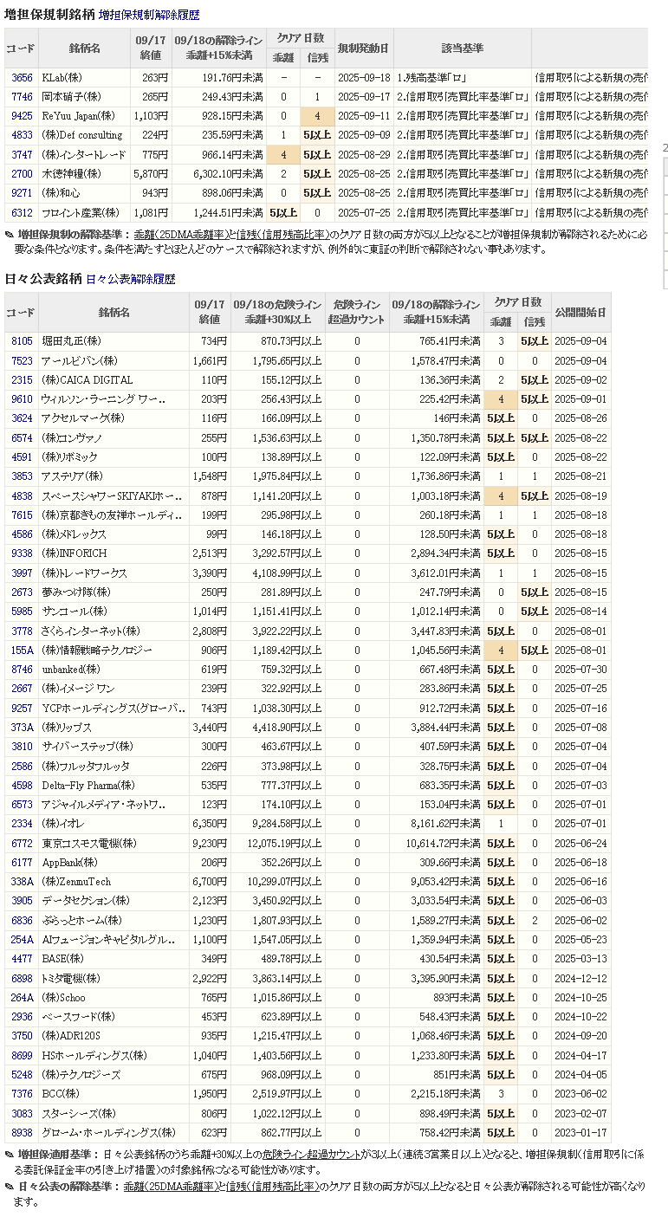Click code 338A ZenmuTech link
Viewport: 668px width, 1217px height.
click(22, 881)
